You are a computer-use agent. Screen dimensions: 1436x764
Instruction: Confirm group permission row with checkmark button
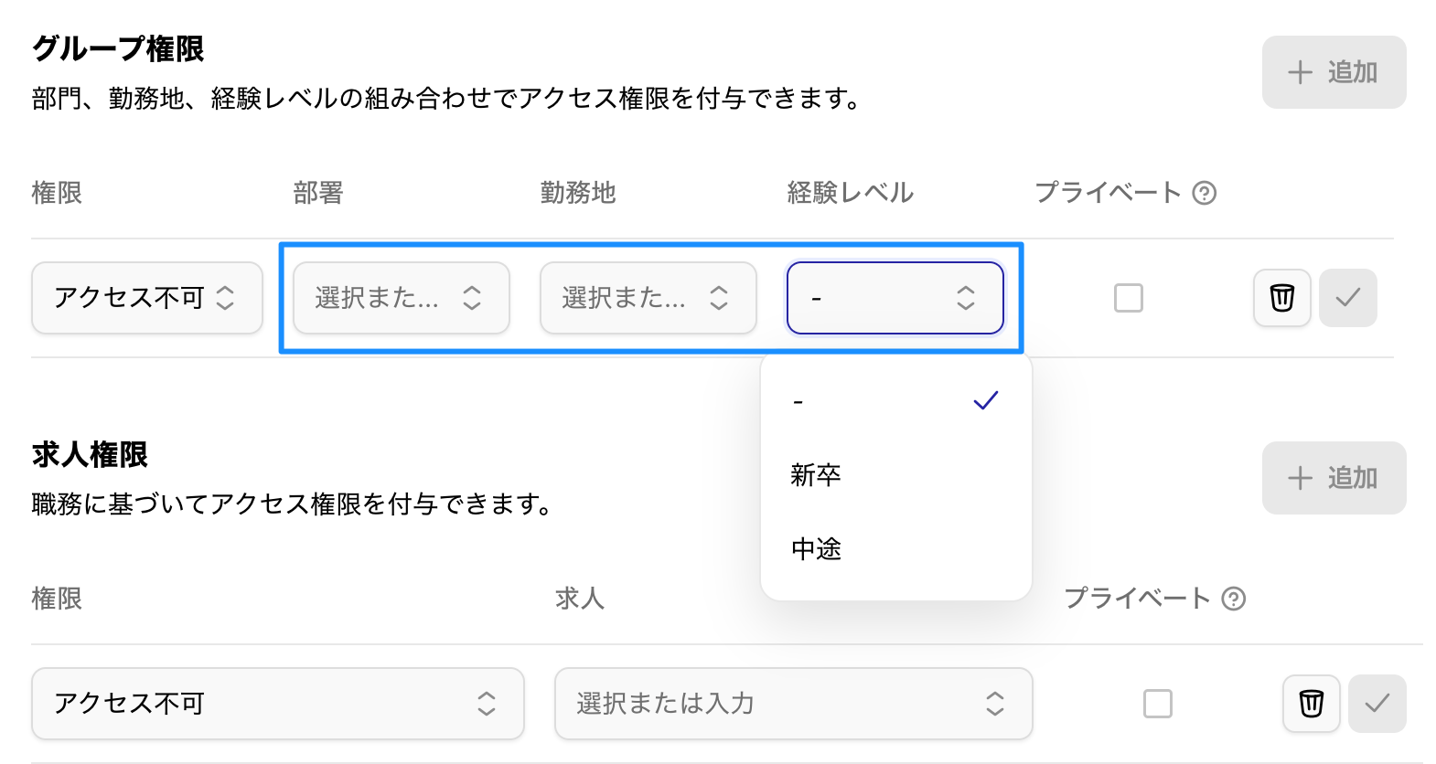[x=1347, y=298]
